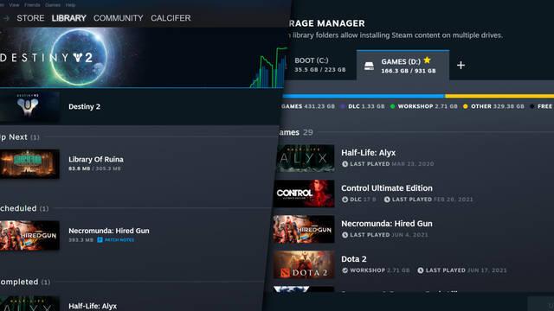
Task: Open Destiny 2 title in downloads
Action: tap(85, 106)
